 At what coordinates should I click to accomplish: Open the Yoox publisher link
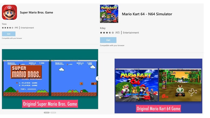point(4,24)
